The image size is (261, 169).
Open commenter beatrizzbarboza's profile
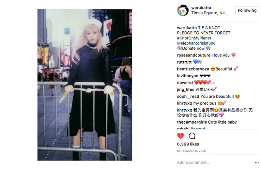[x=193, y=69]
